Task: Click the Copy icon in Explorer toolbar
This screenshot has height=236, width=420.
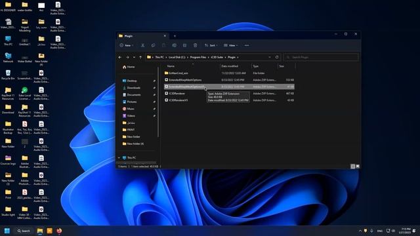Action: (x=153, y=45)
